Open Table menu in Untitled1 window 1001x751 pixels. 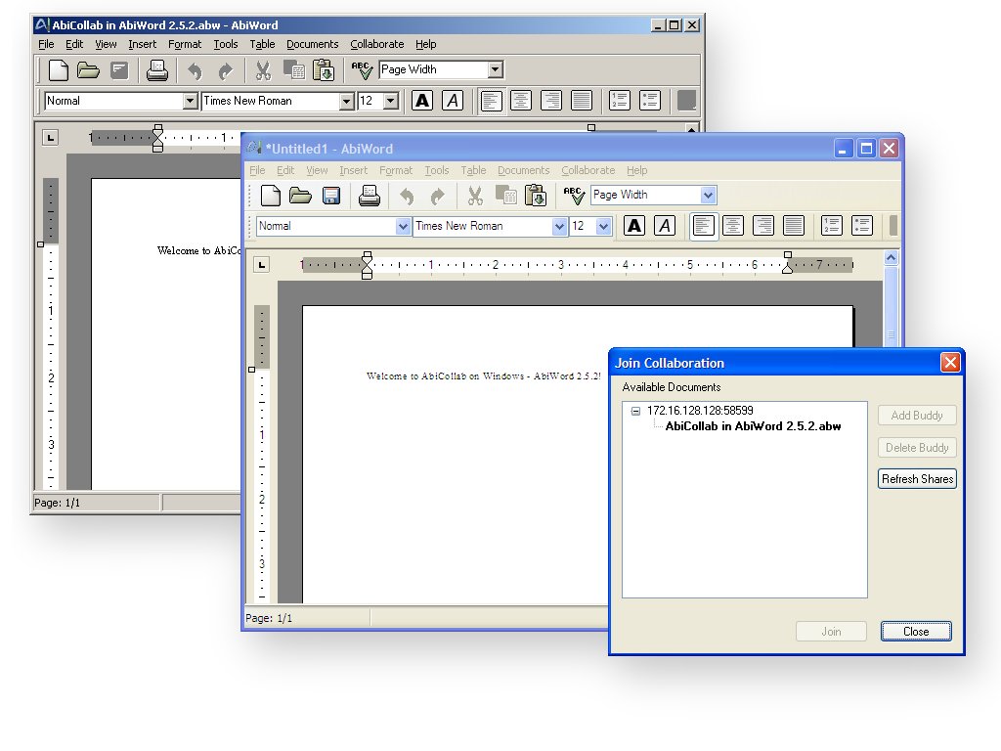(x=473, y=170)
